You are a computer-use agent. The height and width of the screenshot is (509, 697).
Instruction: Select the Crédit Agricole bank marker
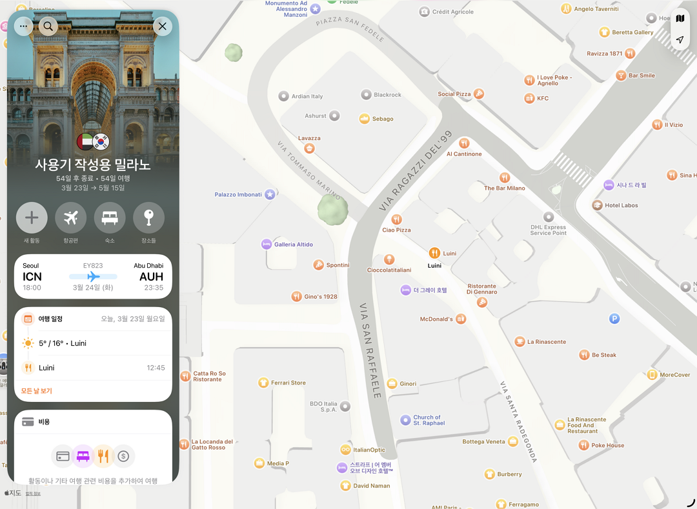pos(425,12)
